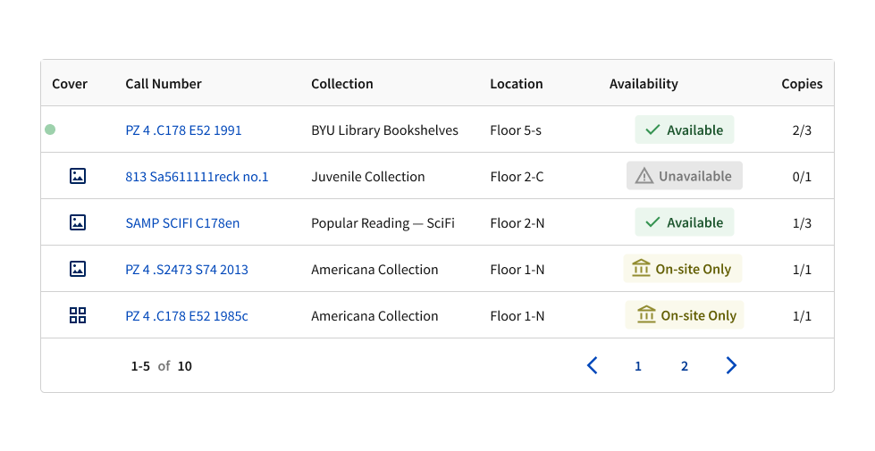Image resolution: width=875 pixels, height=451 pixels.
Task: Click the grid cover icon for PZ 4 .C178 E52 1985c
Action: click(78, 315)
